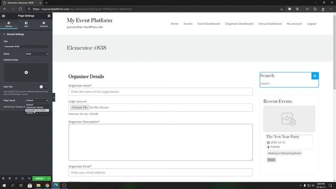Go to Organizer Dashboard link
This screenshot has height=189, width=336.
[239, 24]
